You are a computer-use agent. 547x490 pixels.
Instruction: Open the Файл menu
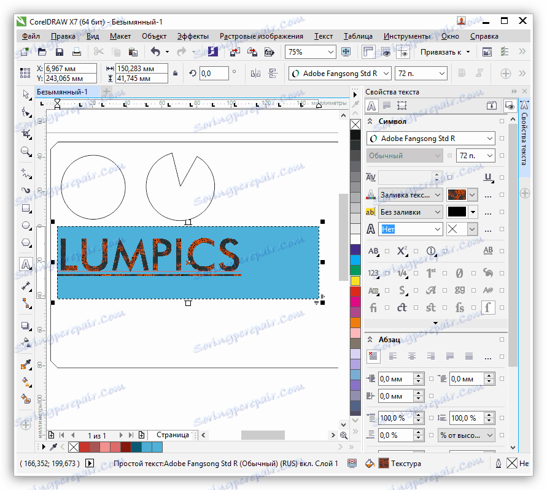pos(31,36)
